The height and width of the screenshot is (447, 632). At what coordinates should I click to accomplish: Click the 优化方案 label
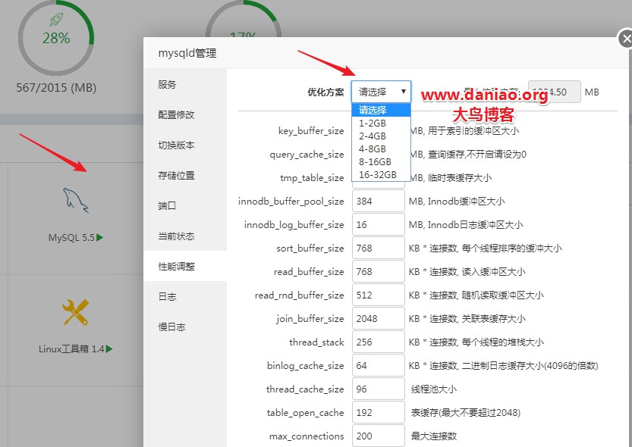[x=325, y=92]
